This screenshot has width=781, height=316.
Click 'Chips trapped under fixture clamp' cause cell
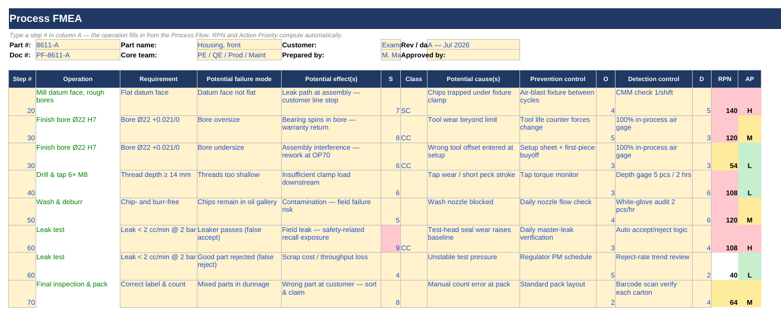click(x=473, y=102)
